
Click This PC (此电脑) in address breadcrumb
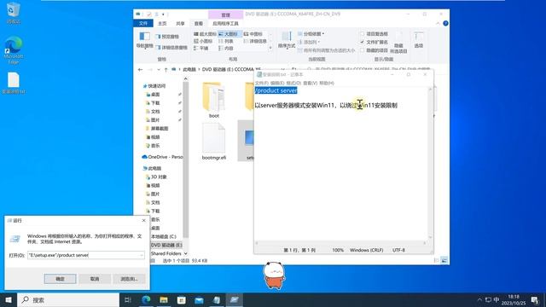pos(189,70)
